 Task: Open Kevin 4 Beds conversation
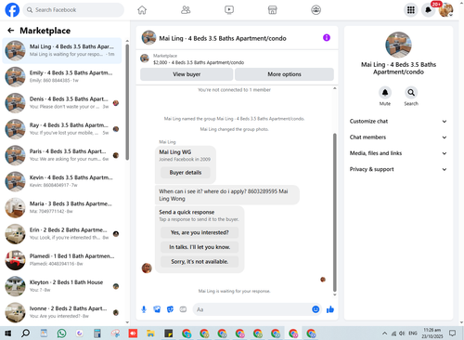tap(62, 181)
